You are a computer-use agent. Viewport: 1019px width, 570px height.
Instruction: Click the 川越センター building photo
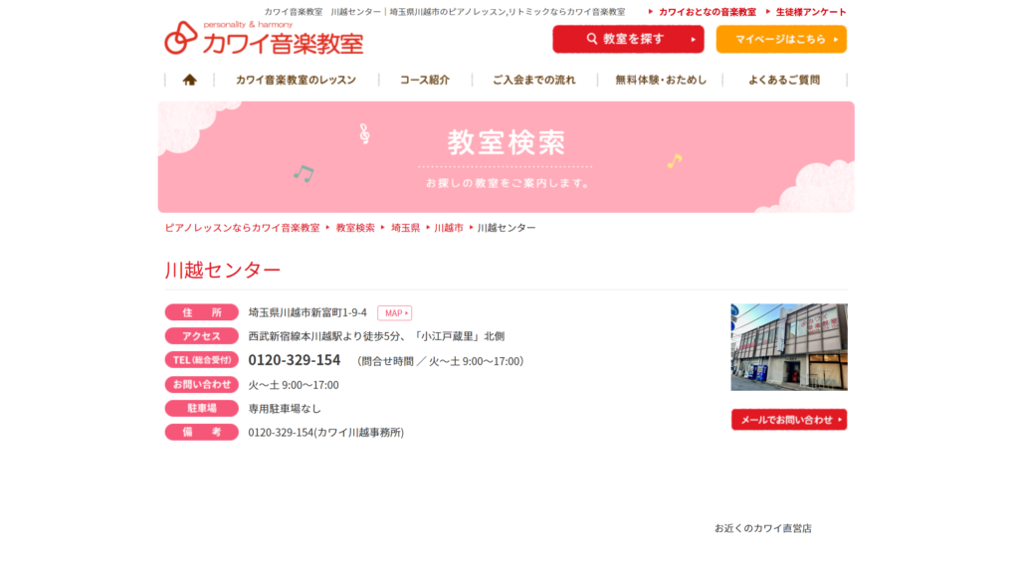point(789,347)
